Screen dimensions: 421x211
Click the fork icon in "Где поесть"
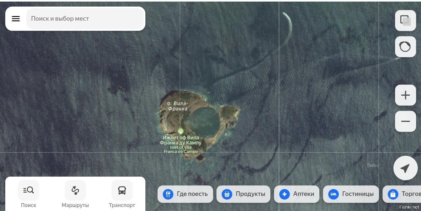coord(168,194)
